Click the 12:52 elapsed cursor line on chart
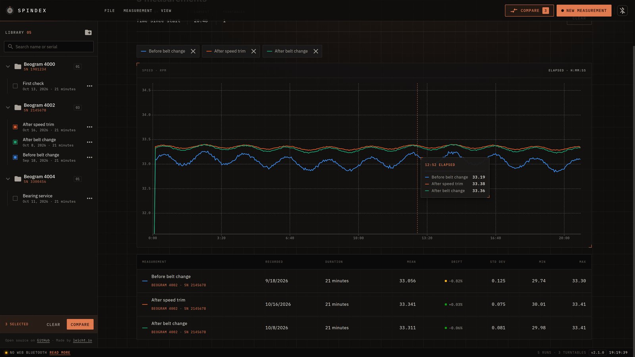 pos(417,158)
